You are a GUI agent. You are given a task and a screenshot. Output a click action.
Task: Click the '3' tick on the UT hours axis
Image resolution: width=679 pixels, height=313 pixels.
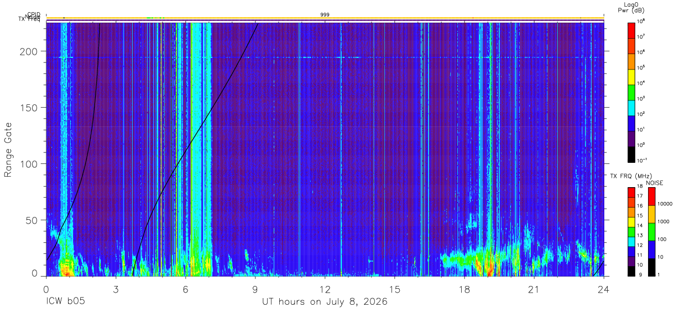pos(116,289)
